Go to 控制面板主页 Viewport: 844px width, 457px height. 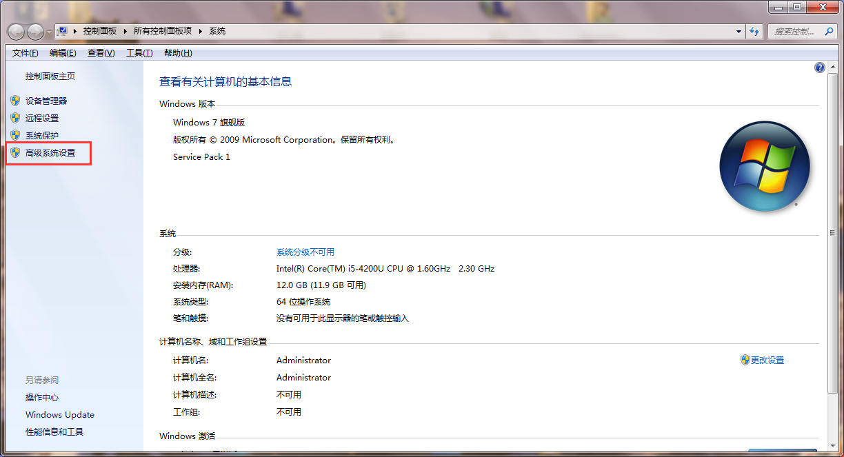50,77
